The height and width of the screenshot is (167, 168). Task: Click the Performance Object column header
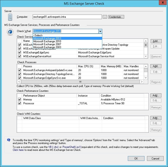tap(49, 96)
